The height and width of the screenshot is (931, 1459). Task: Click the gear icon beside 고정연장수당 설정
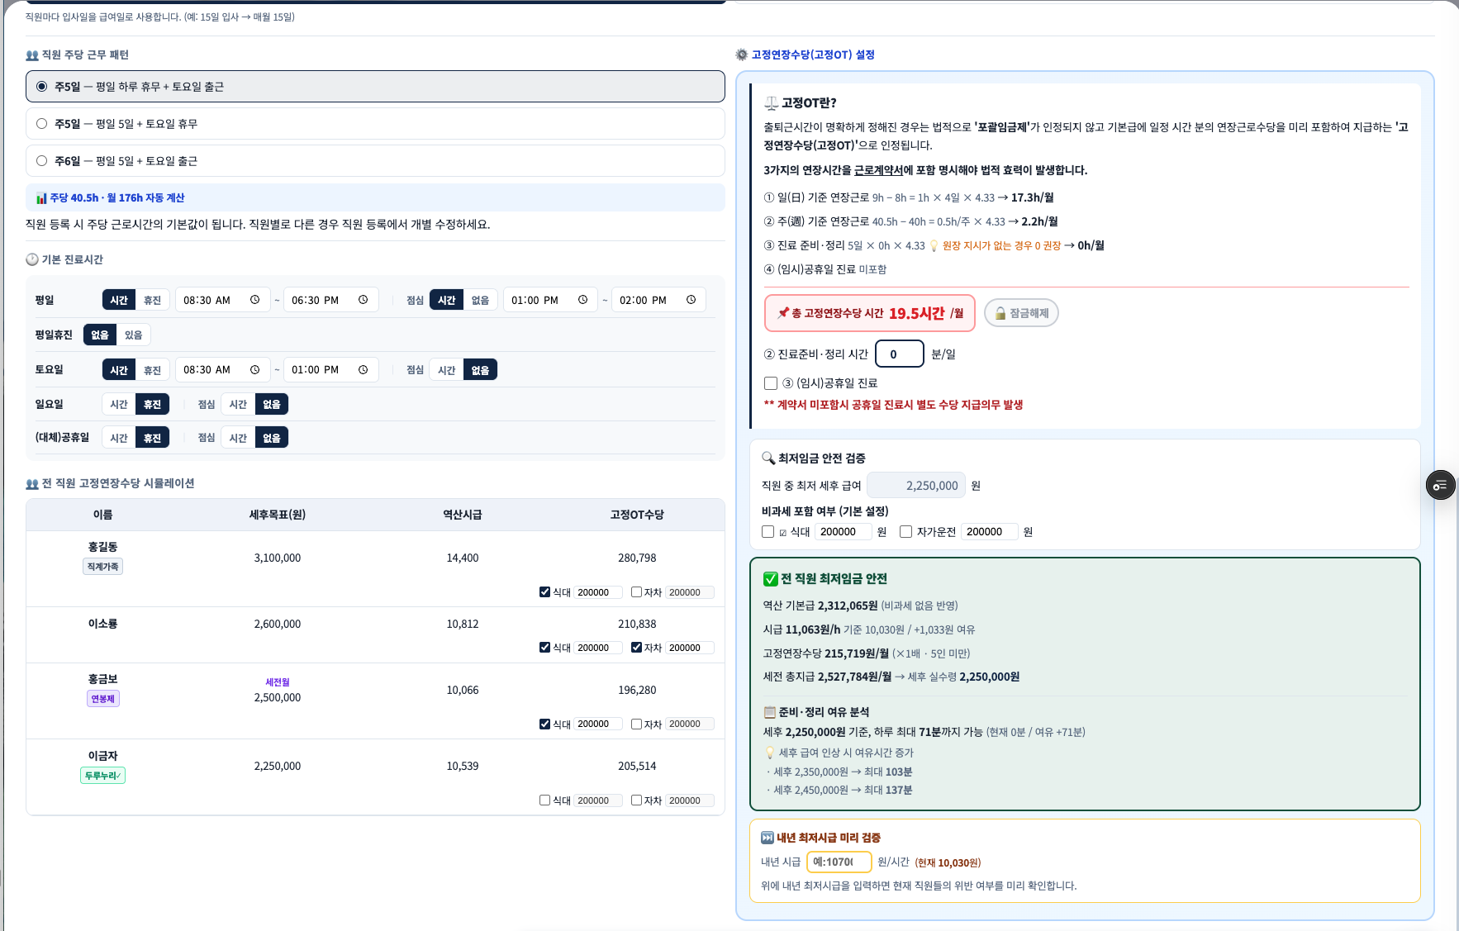pyautogui.click(x=741, y=55)
